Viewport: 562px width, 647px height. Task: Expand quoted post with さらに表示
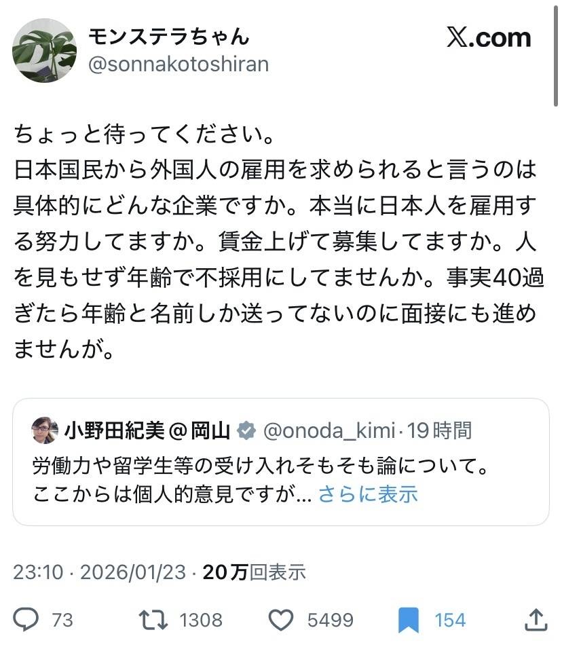368,494
